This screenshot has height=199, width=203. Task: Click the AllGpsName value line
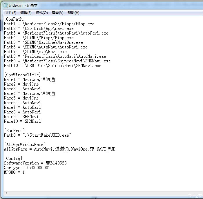point(59,149)
